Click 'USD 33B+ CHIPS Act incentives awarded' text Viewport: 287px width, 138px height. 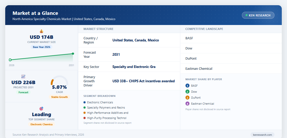pos(143,81)
